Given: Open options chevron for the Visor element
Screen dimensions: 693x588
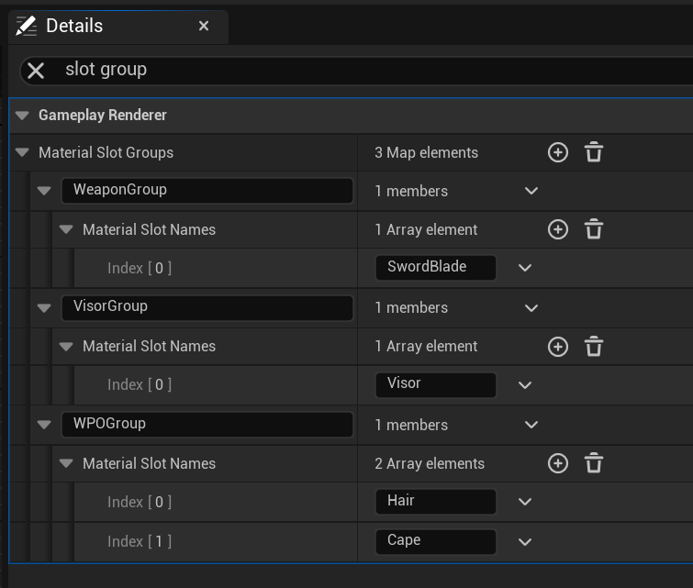Looking at the screenshot, I should tap(525, 384).
